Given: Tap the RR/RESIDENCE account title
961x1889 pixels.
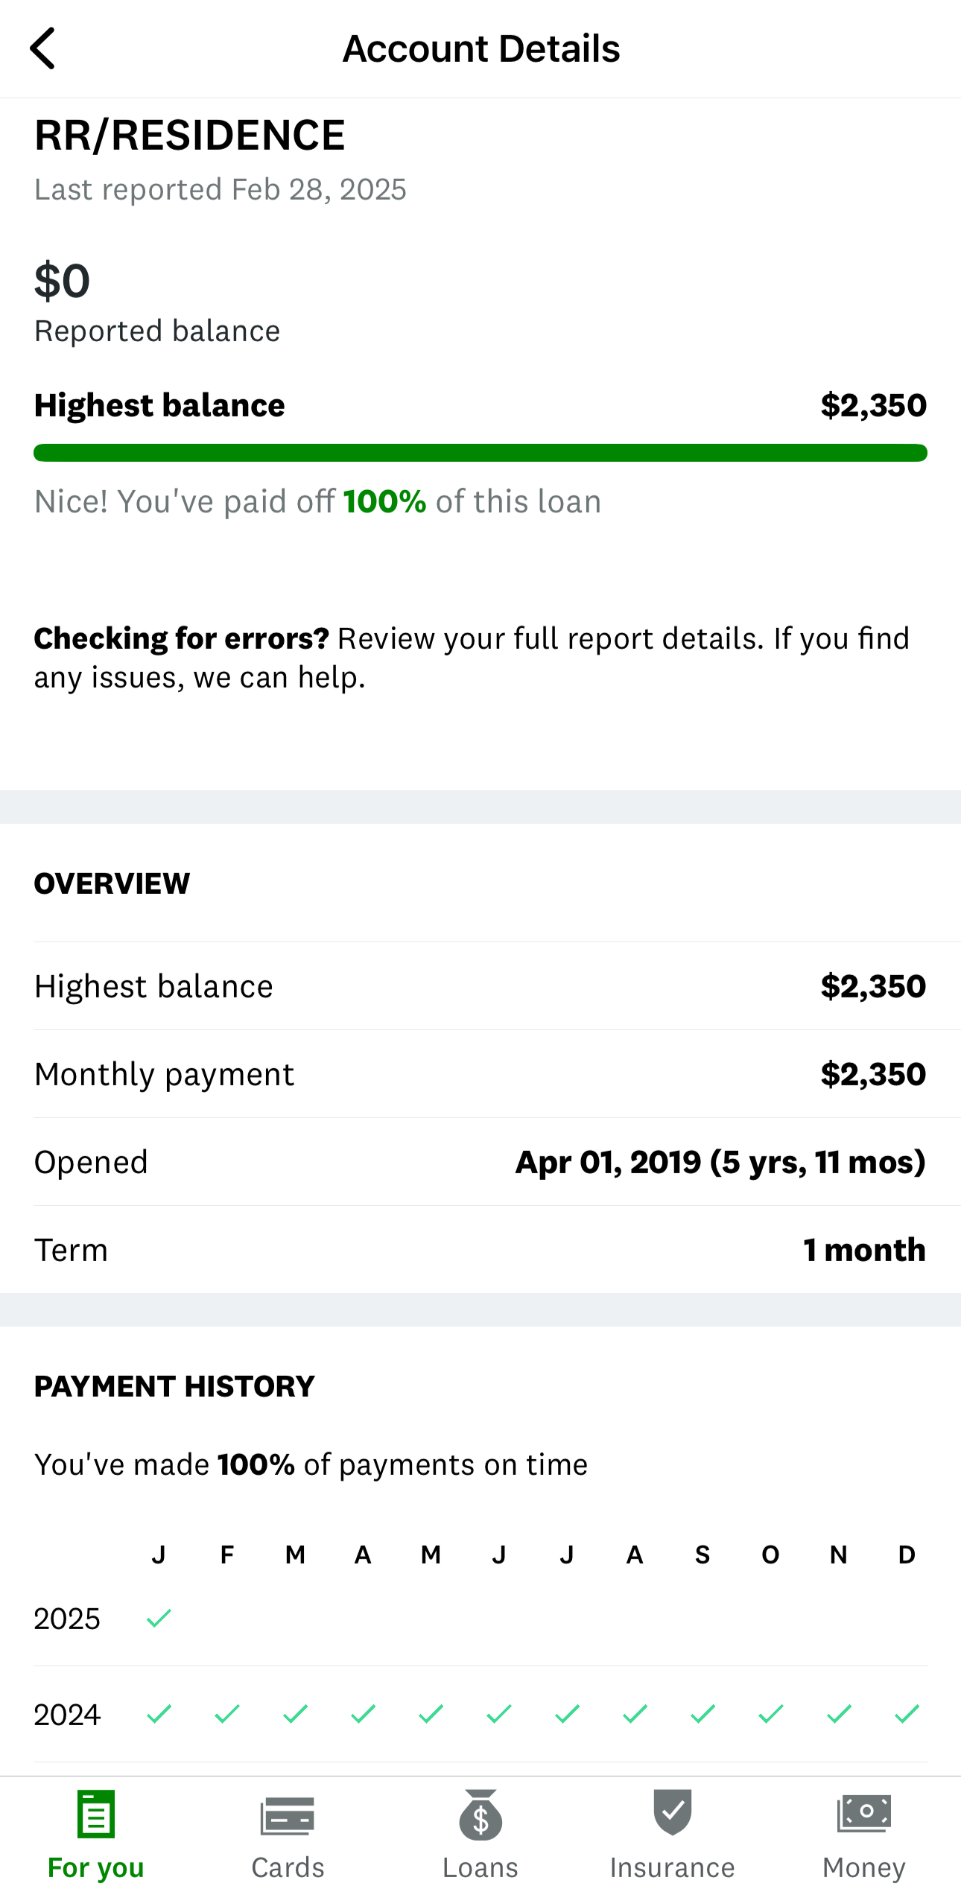Looking at the screenshot, I should tap(190, 136).
